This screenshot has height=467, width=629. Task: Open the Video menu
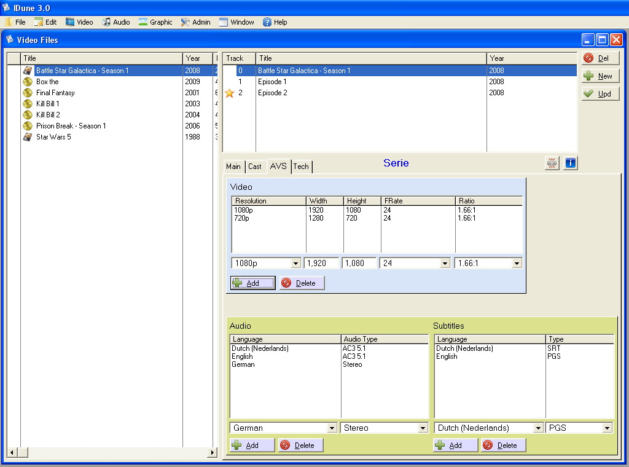[x=79, y=22]
